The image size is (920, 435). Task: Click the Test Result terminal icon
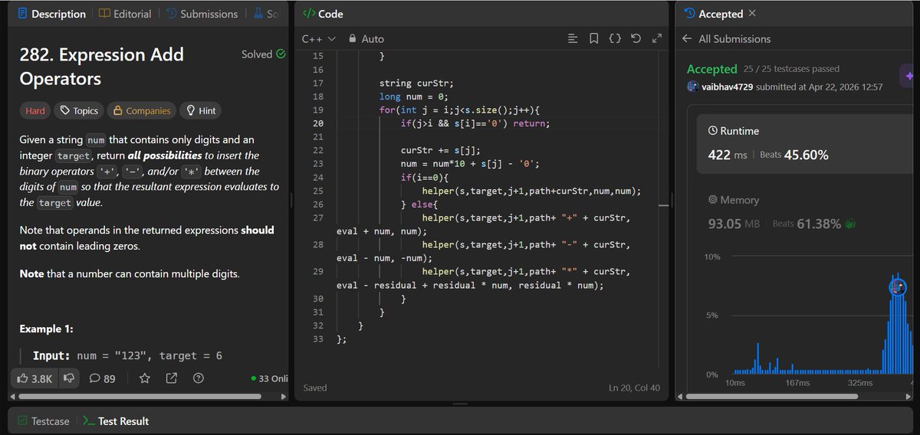click(x=88, y=421)
